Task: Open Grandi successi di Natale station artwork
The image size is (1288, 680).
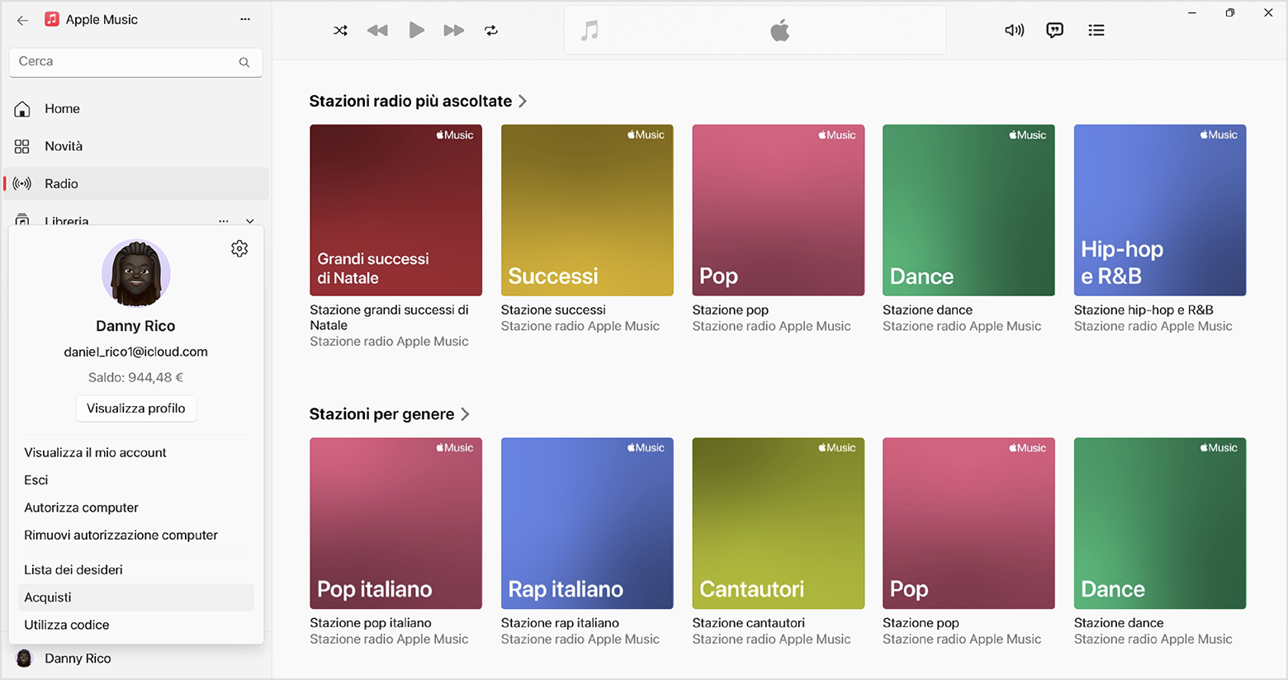Action: pos(395,210)
